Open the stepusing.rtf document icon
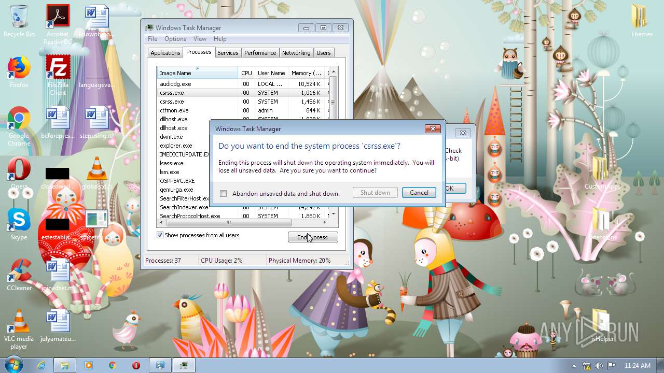Screen dimensions: 664x373 (96, 123)
